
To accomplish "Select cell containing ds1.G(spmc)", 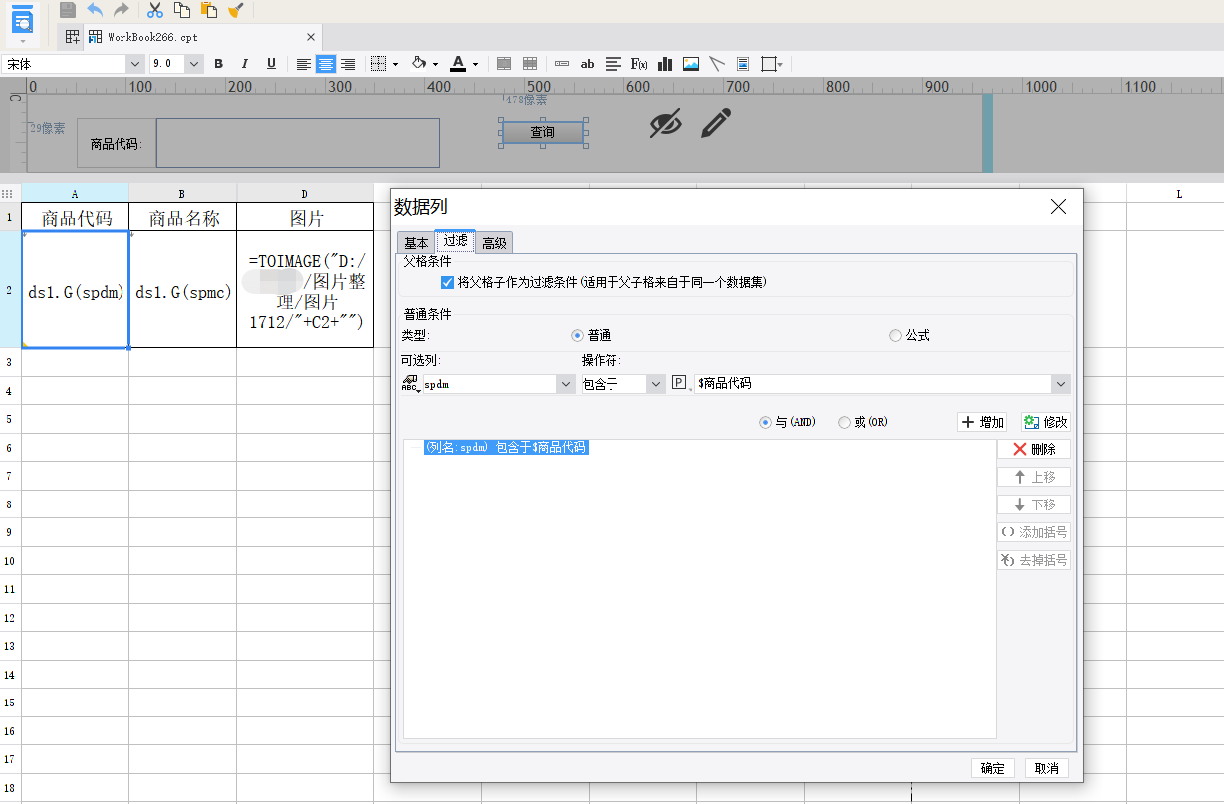I will [x=183, y=292].
